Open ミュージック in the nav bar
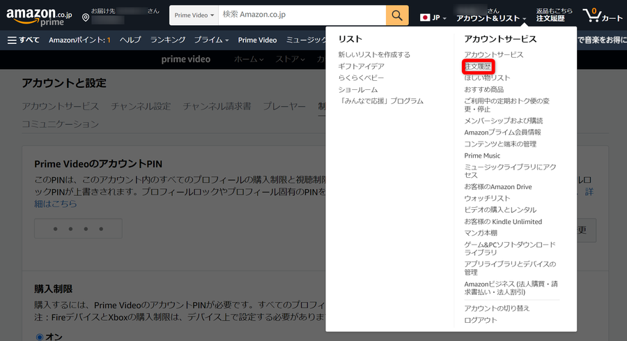This screenshot has width=627, height=341. click(x=306, y=40)
